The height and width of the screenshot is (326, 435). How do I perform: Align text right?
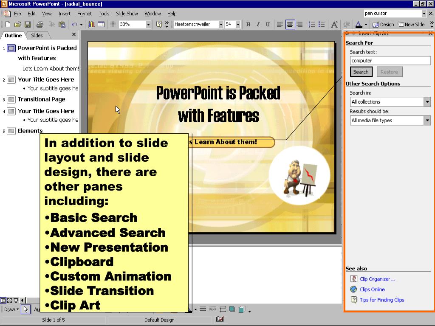(299, 24)
